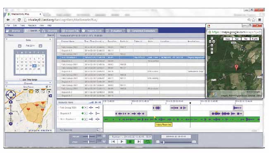
Task: Click the playback position slider thumb
Action: coord(164,142)
